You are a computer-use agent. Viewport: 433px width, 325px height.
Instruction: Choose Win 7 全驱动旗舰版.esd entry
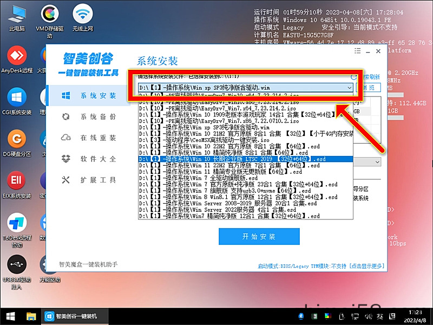pyautogui.click(x=246, y=178)
